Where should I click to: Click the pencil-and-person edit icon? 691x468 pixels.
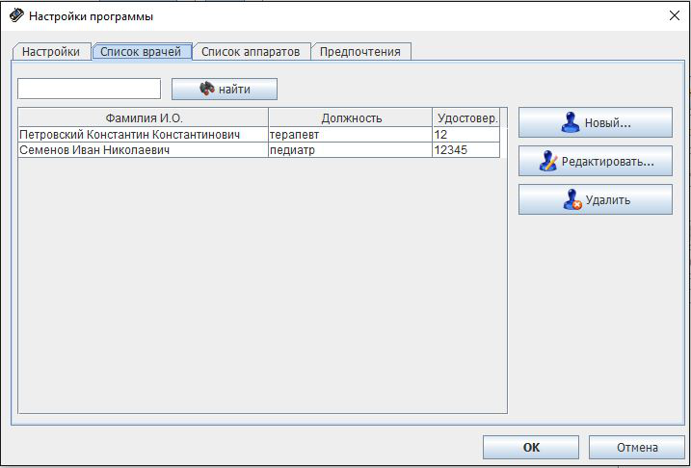pyautogui.click(x=548, y=161)
